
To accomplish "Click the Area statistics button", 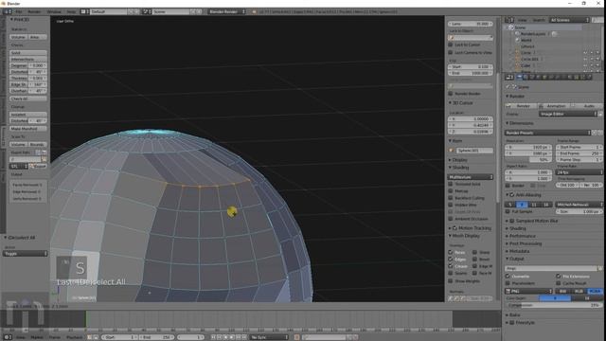I will click(x=37, y=37).
